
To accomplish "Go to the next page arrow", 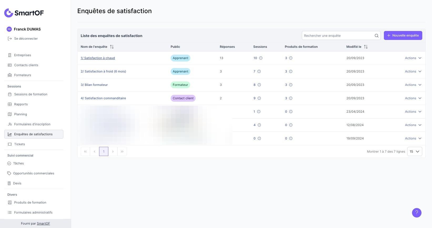I will coord(113,152).
